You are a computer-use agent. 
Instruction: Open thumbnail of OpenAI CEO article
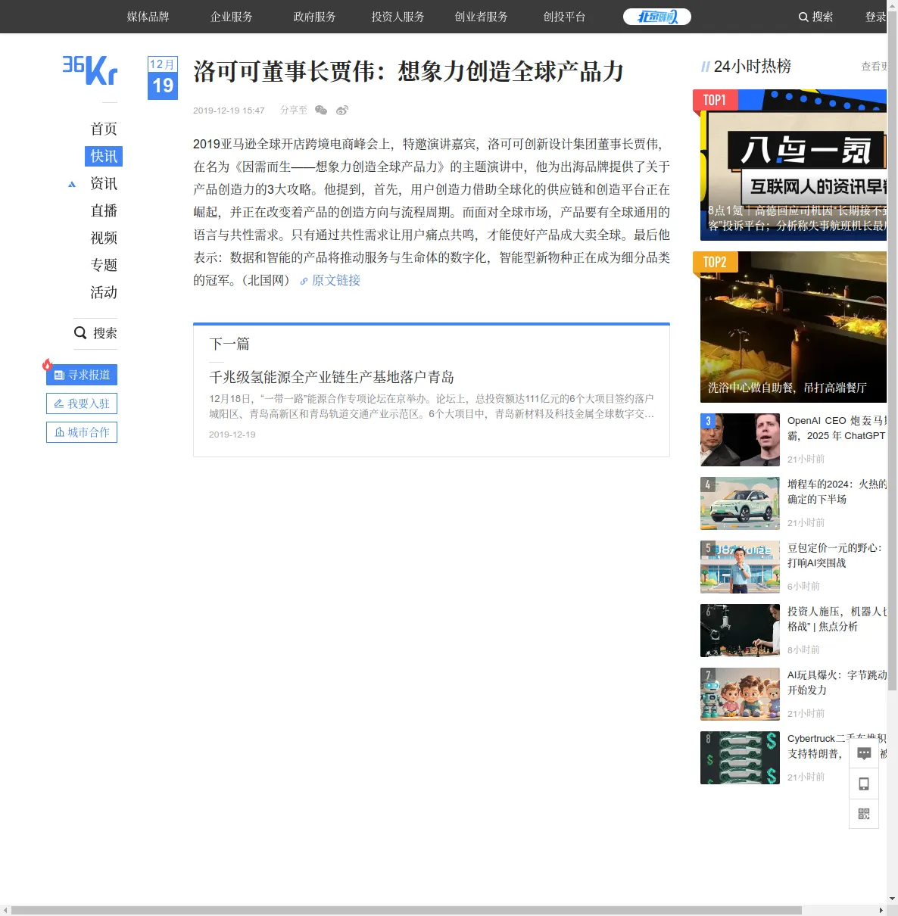(740, 440)
